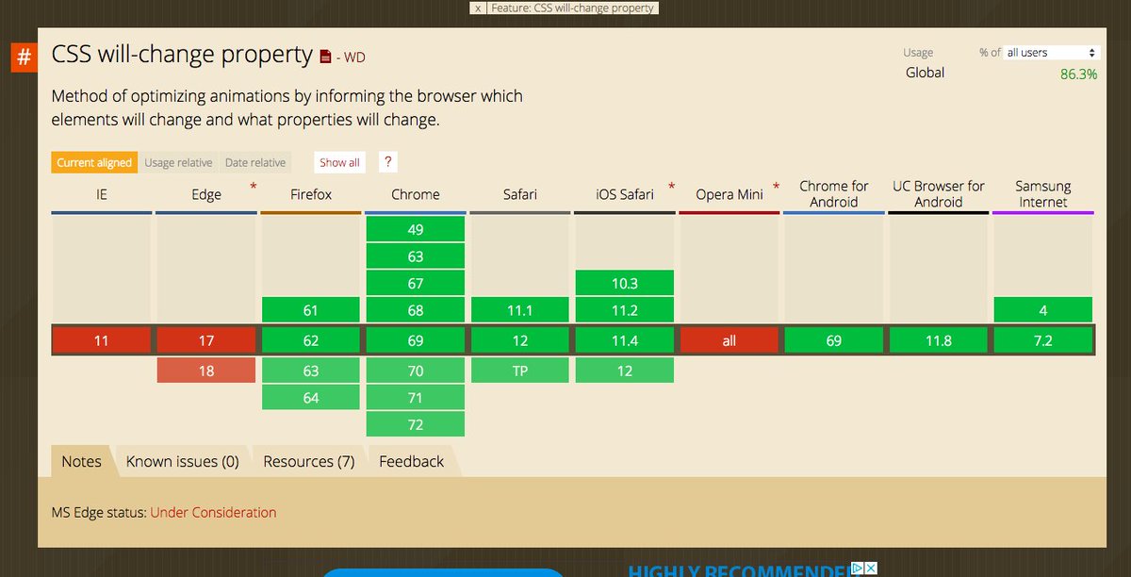
Task: Select the IE 11 cell
Action: pyautogui.click(x=102, y=340)
